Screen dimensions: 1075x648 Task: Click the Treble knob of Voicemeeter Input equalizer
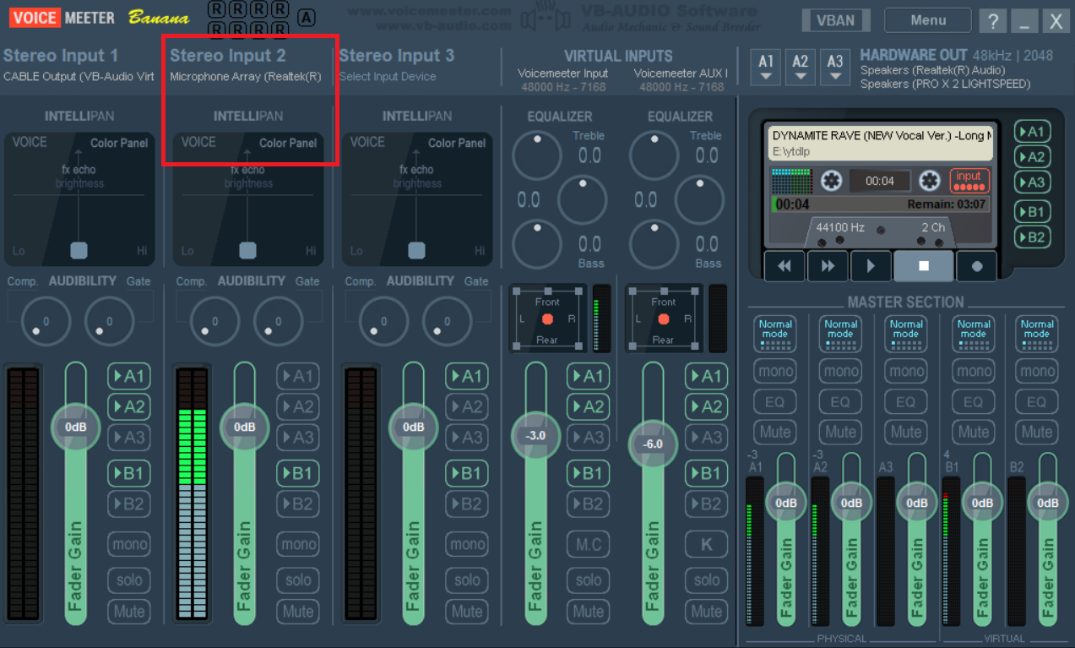click(x=537, y=155)
